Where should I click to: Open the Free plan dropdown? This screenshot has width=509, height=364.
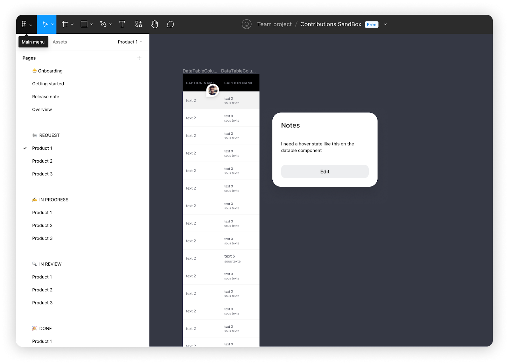(x=371, y=24)
